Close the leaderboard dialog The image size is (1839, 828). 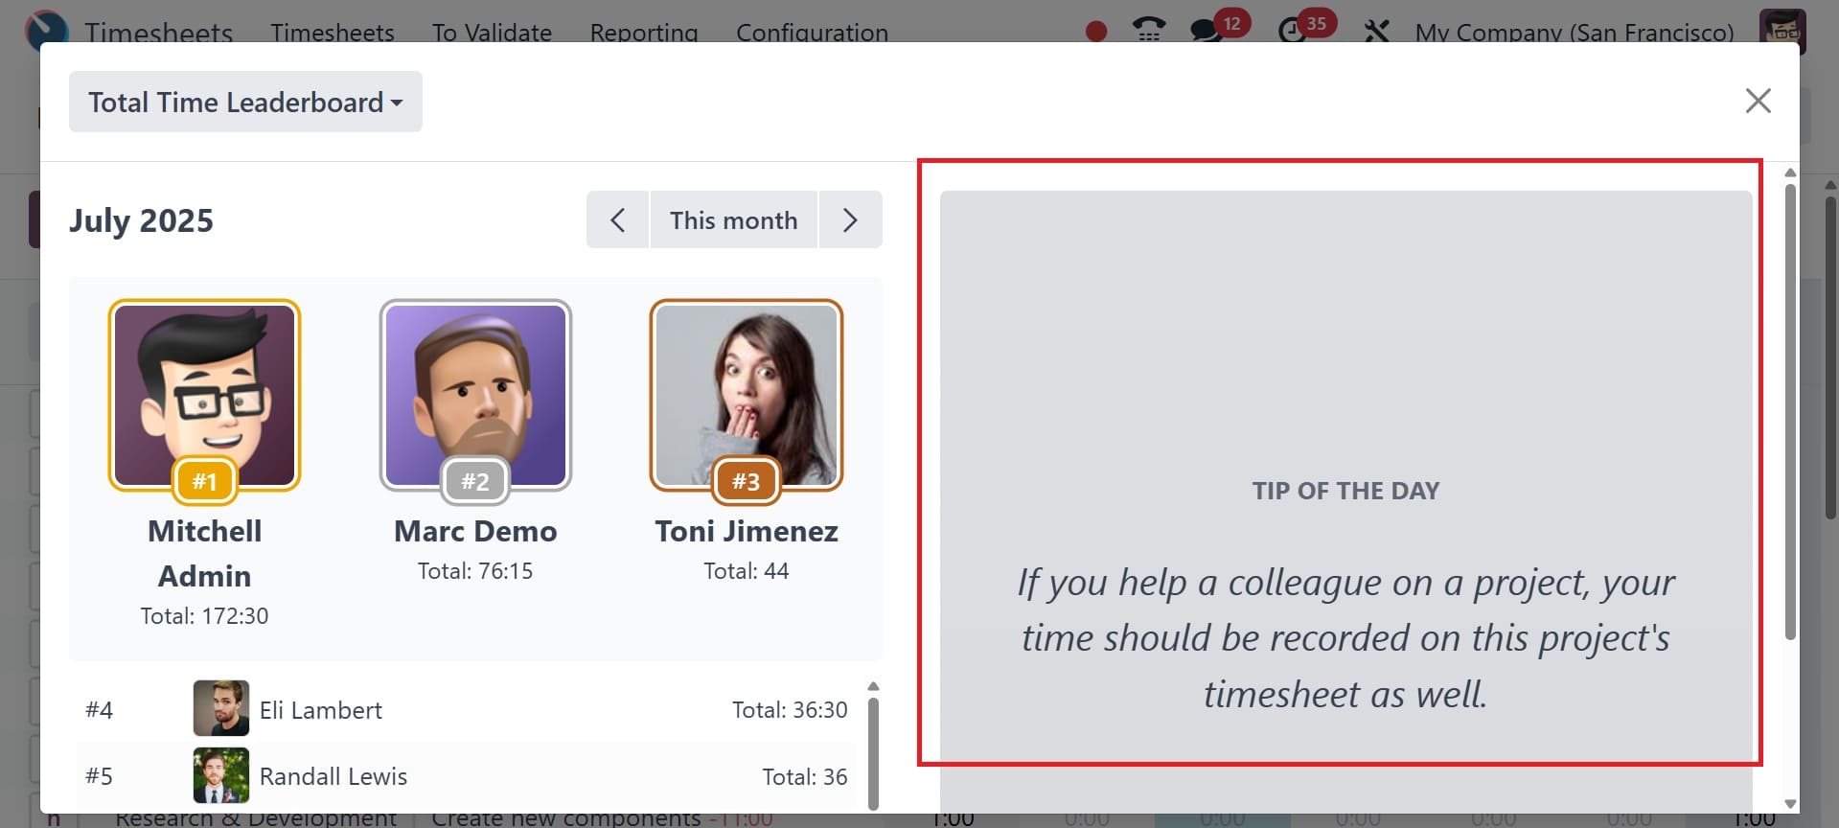coord(1758,101)
